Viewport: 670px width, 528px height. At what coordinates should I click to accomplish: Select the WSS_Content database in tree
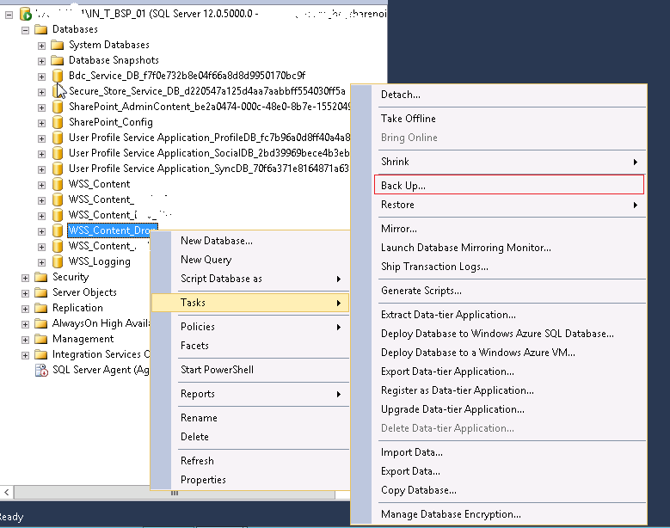[99, 184]
